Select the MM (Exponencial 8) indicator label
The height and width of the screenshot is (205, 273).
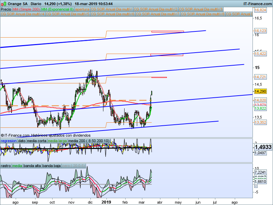click(57, 9)
